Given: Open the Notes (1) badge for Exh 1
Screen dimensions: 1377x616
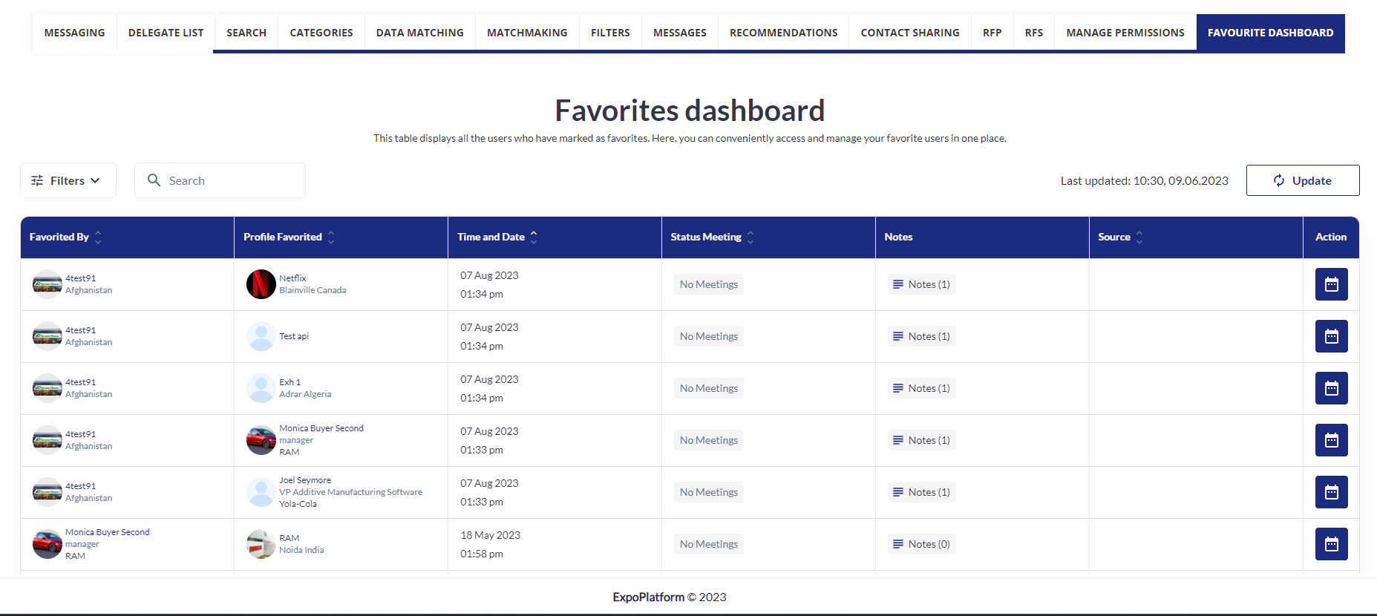Looking at the screenshot, I should pyautogui.click(x=921, y=388).
